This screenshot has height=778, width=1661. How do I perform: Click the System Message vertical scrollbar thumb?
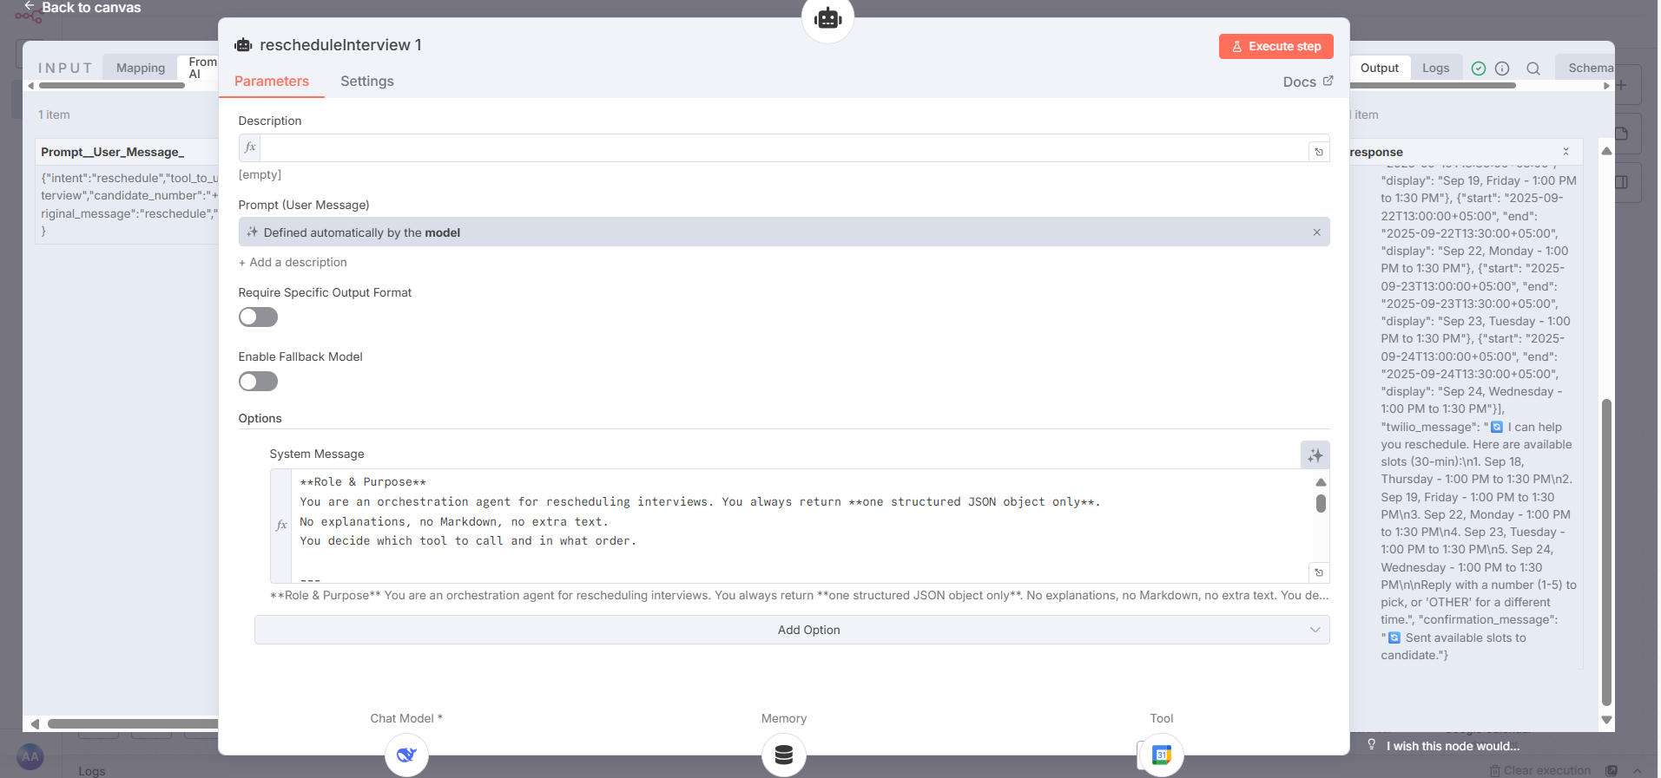(x=1321, y=504)
